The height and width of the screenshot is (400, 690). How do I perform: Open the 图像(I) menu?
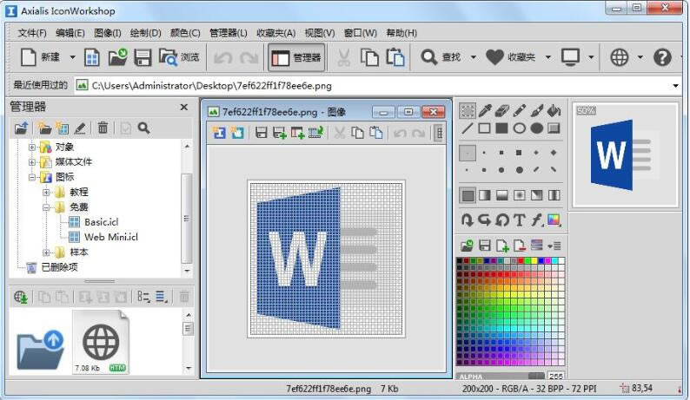click(x=108, y=33)
